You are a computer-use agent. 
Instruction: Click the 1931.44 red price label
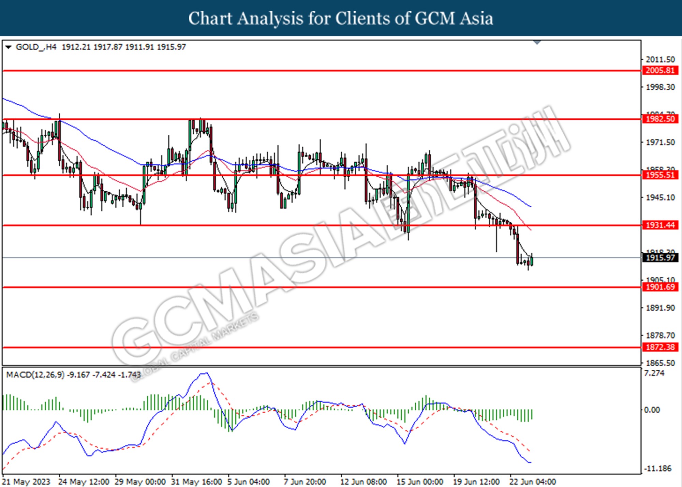coord(660,225)
